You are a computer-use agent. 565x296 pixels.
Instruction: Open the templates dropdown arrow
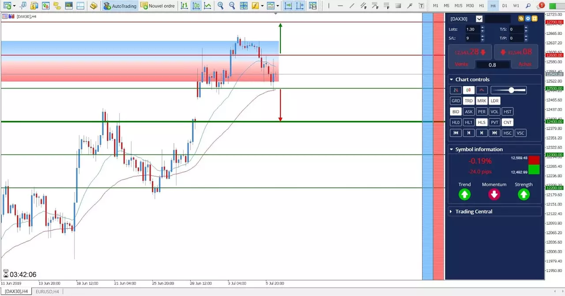pos(278,6)
